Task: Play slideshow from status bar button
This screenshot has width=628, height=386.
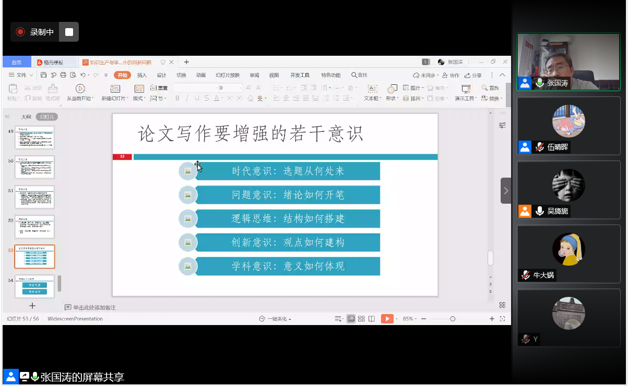Action: 387,319
